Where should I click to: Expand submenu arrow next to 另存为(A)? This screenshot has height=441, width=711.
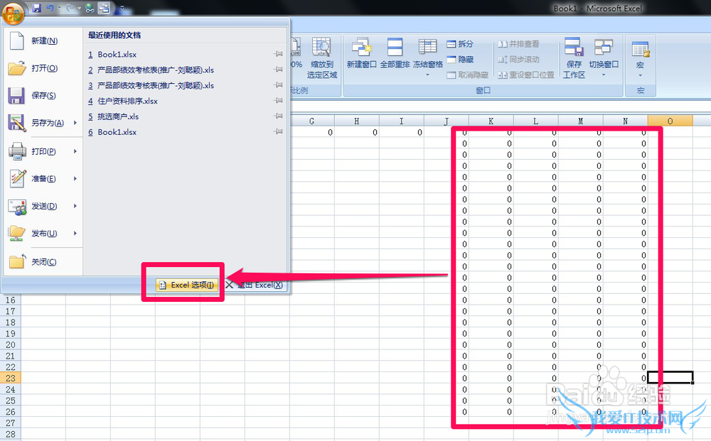click(75, 123)
